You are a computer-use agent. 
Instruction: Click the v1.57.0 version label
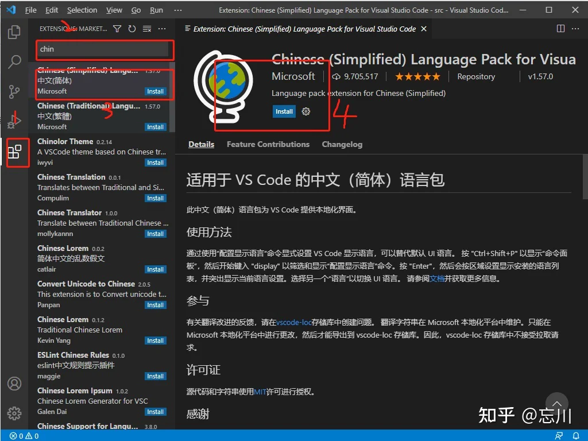540,76
